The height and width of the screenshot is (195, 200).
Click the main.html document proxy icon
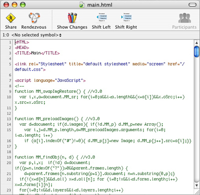82,5
